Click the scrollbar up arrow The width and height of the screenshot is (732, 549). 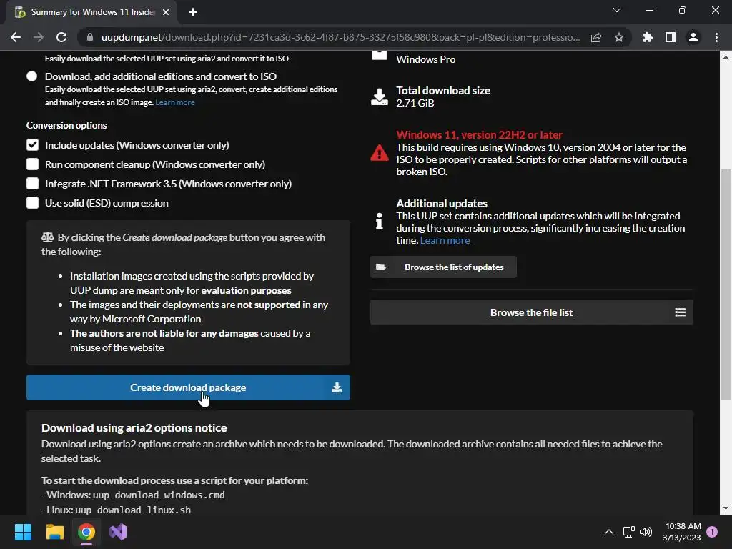coord(726,57)
